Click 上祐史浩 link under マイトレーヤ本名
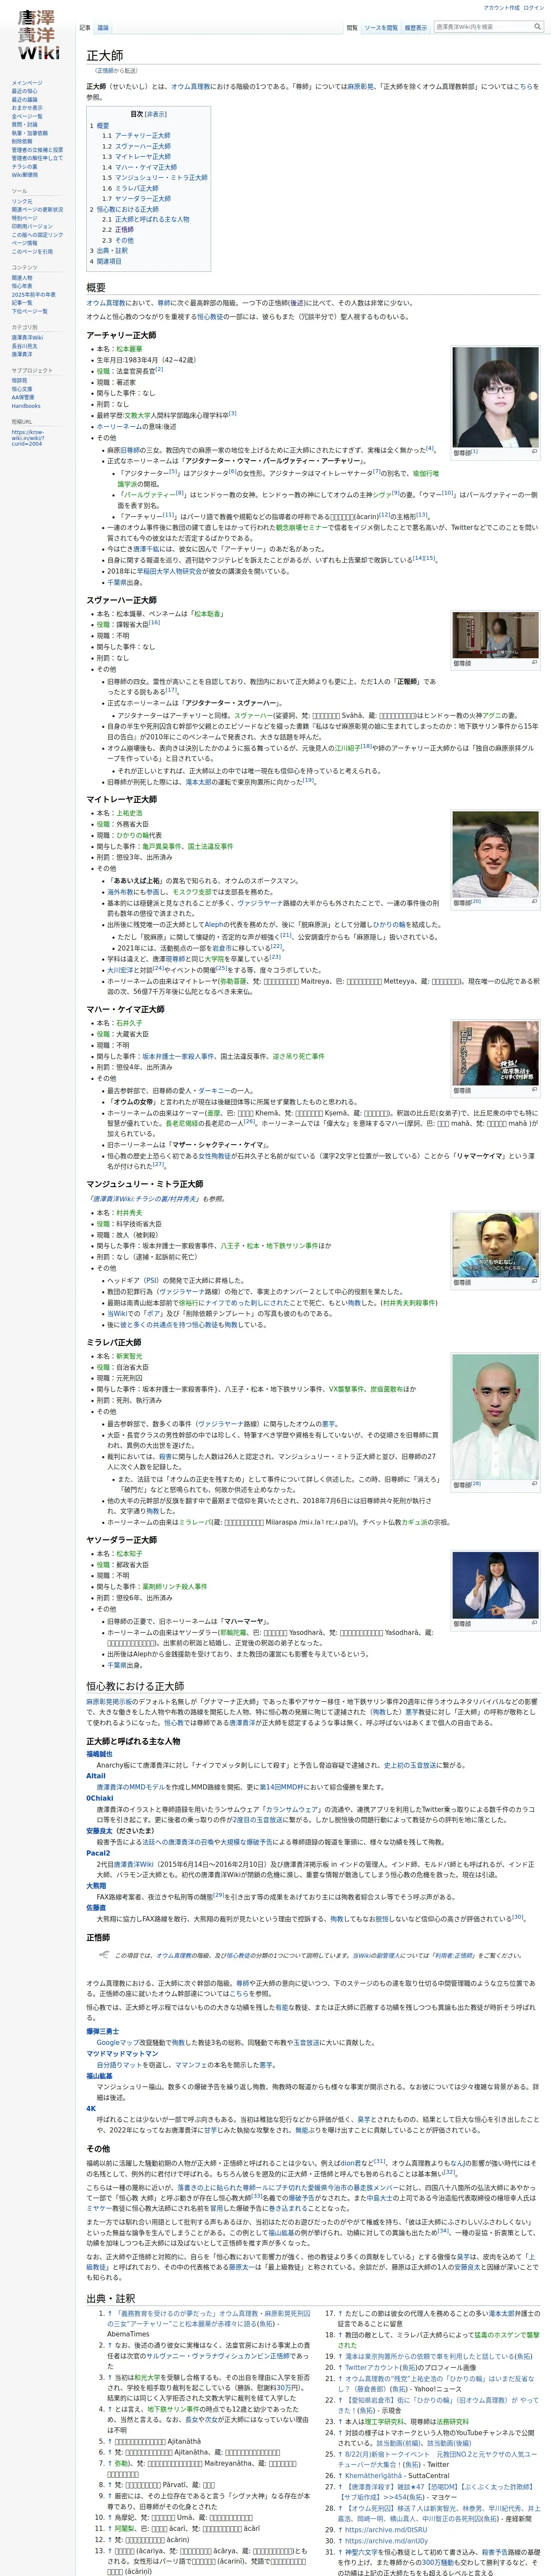The width and height of the screenshot is (551, 2576). coord(129,813)
